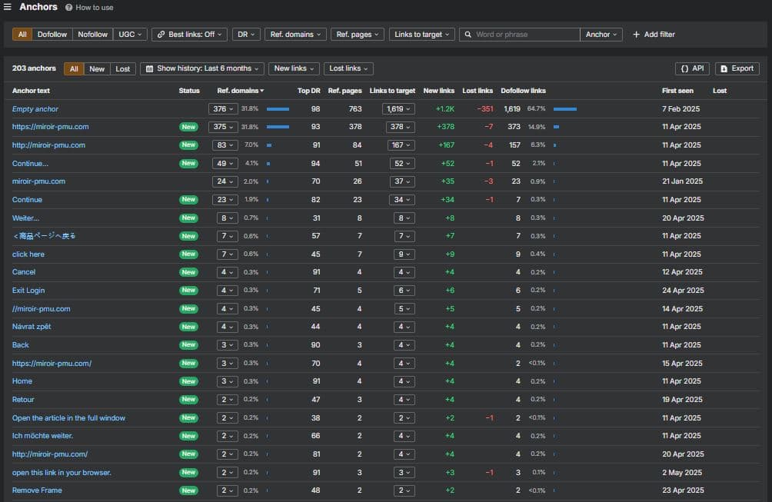Sort by Ref. domains column header
The width and height of the screenshot is (772, 502).
240,91
